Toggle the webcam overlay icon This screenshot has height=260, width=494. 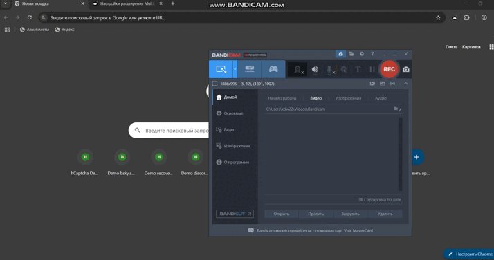click(298, 70)
